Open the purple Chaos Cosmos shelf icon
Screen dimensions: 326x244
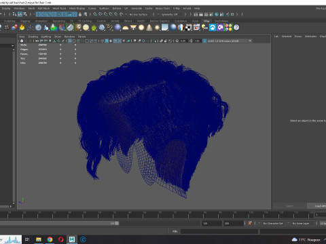(x=220, y=28)
